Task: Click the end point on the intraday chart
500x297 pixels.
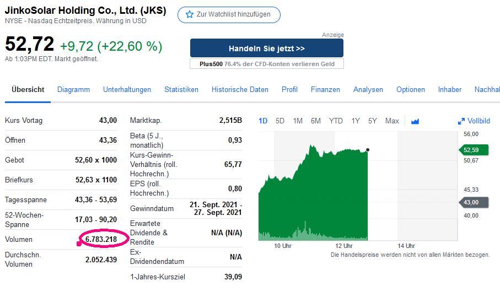Action: tap(368, 149)
